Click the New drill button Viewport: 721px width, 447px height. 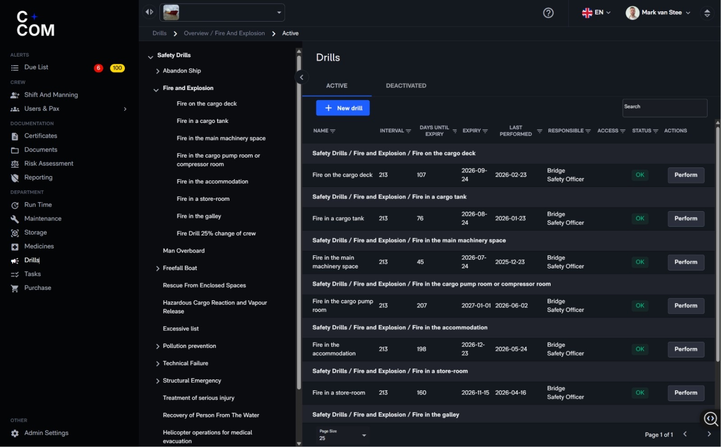point(343,108)
